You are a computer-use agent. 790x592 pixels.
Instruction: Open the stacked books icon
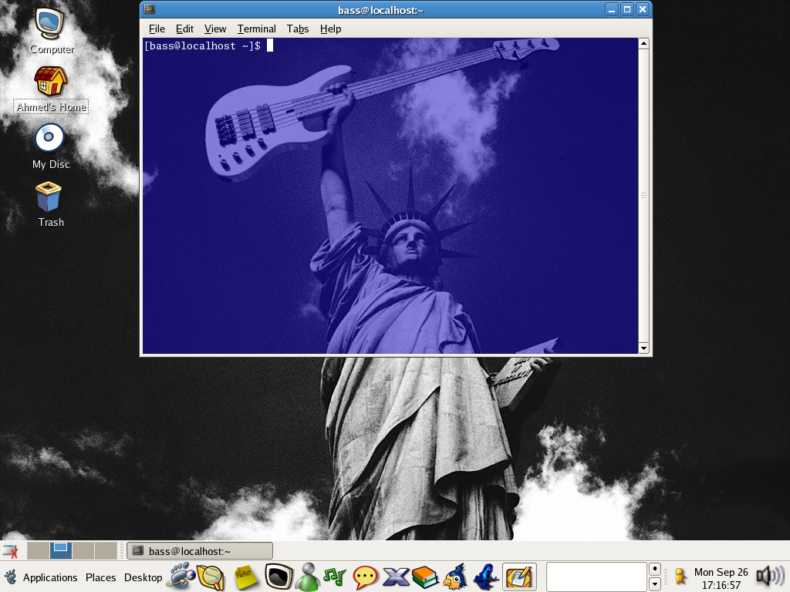(425, 577)
